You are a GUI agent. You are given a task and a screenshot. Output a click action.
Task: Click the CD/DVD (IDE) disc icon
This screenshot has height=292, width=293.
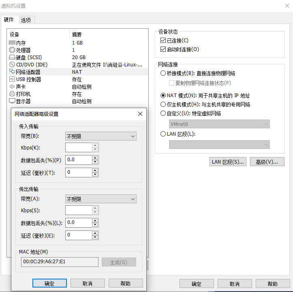(x=12, y=64)
